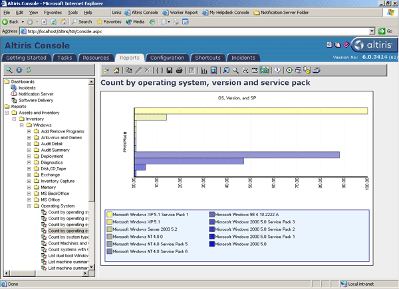Image resolution: width=399 pixels, height=289 pixels.
Task: Expand the Memory folder
Action: 29,188
